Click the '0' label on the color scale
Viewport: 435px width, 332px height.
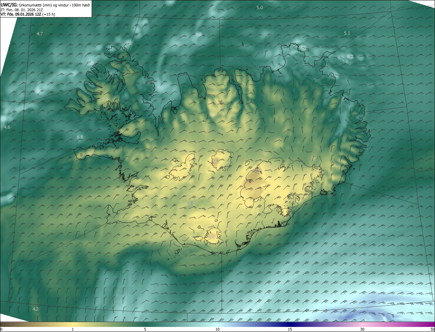1,329
